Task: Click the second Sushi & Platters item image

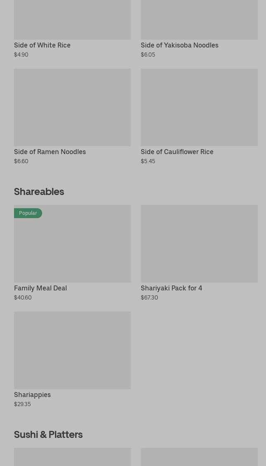Action: [x=199, y=457]
